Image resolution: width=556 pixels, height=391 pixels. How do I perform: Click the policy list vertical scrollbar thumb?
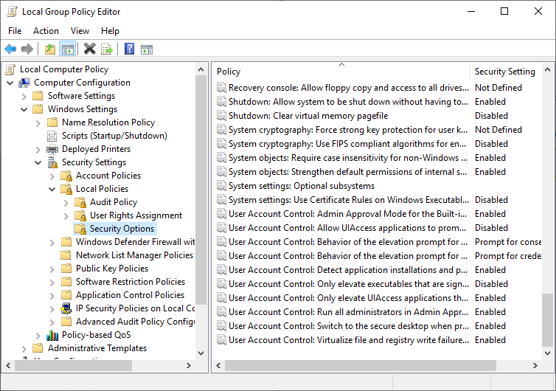[x=546, y=317]
